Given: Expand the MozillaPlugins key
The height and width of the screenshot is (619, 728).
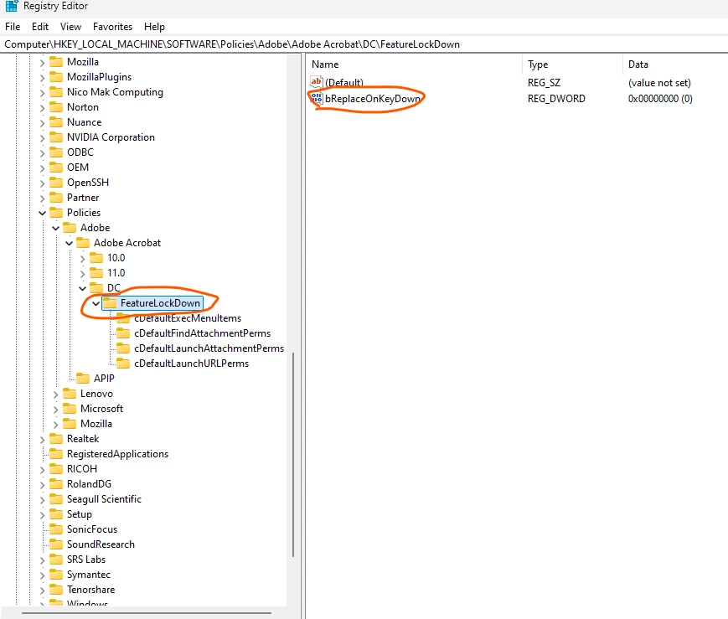Looking at the screenshot, I should [42, 78].
